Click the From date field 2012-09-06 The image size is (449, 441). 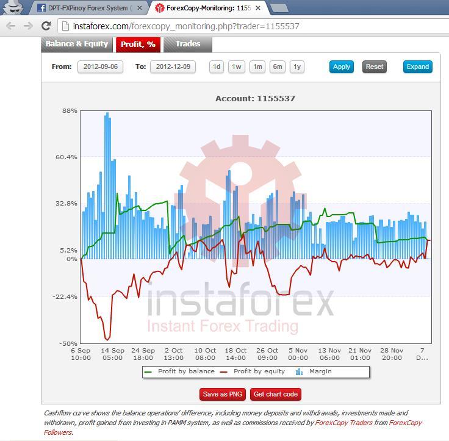[x=100, y=66]
